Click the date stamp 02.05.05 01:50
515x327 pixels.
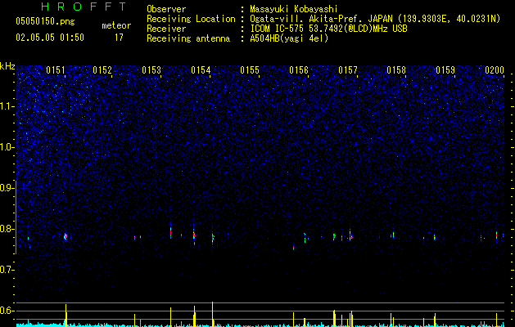[x=50, y=38]
